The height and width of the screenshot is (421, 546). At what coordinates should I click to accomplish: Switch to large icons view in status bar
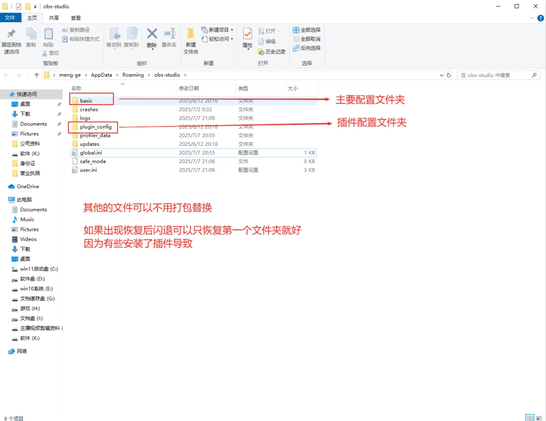(539, 418)
